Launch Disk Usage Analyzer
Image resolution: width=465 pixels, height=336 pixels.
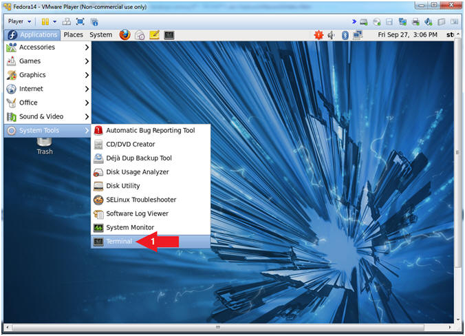pos(151,172)
